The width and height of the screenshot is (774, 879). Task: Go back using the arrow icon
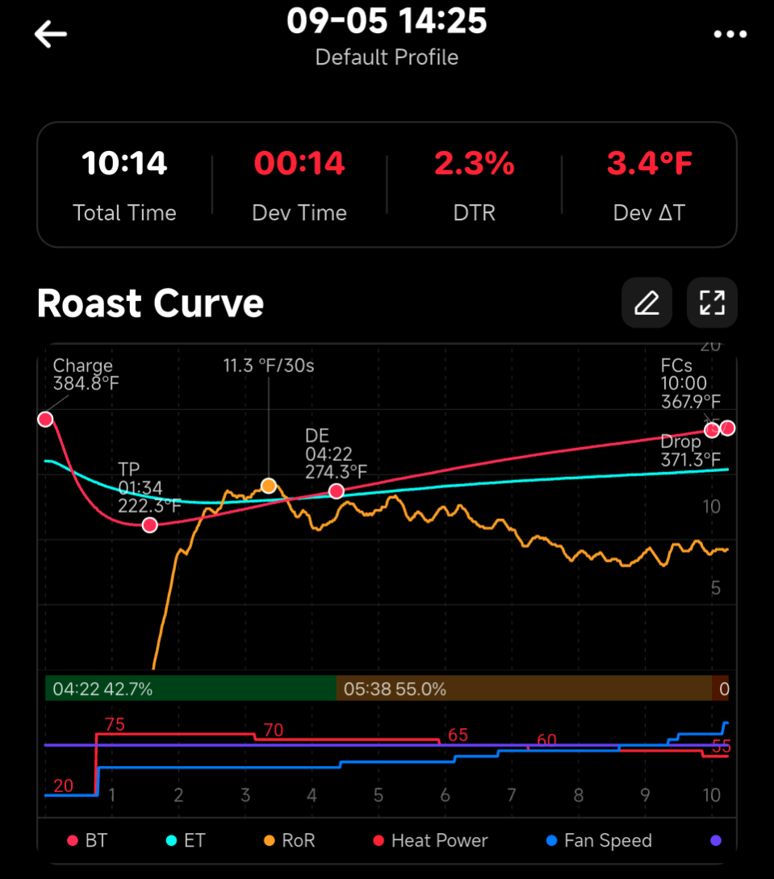pyautogui.click(x=50, y=34)
